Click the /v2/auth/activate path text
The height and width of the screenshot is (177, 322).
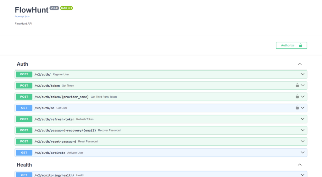pos(50,153)
